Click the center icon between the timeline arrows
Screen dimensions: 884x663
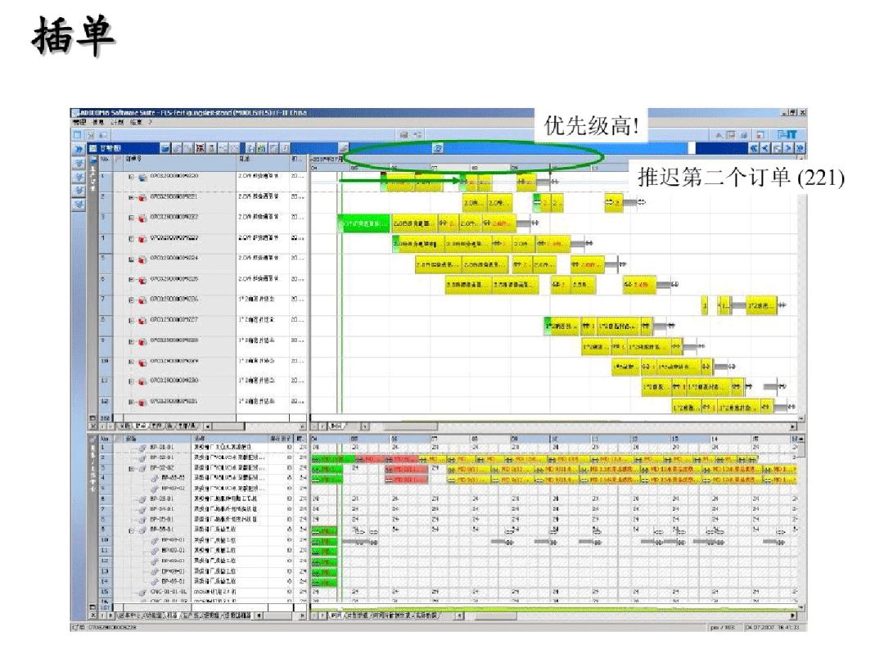[777, 148]
